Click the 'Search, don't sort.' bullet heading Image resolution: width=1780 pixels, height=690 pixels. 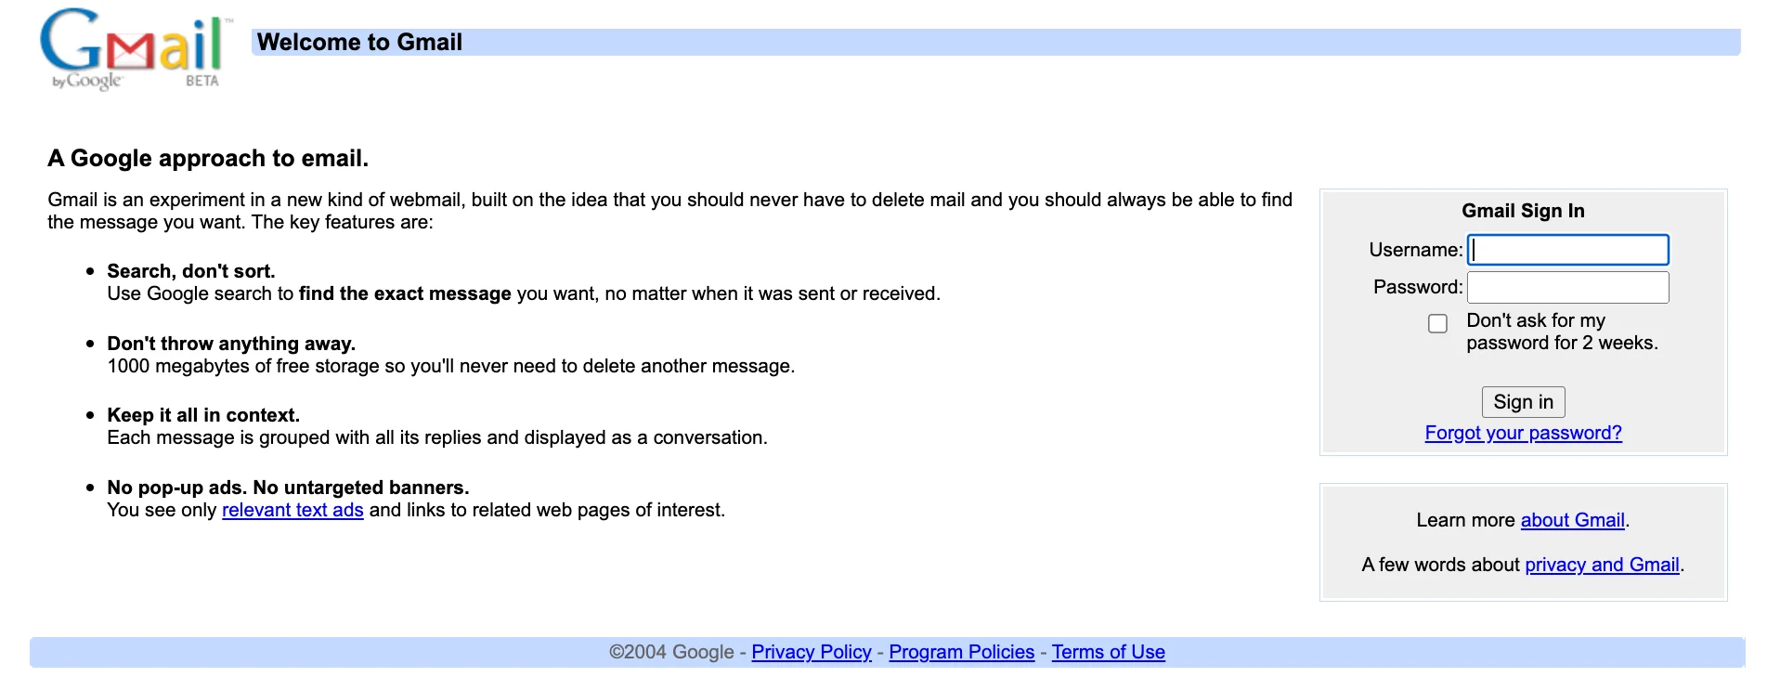(x=191, y=271)
